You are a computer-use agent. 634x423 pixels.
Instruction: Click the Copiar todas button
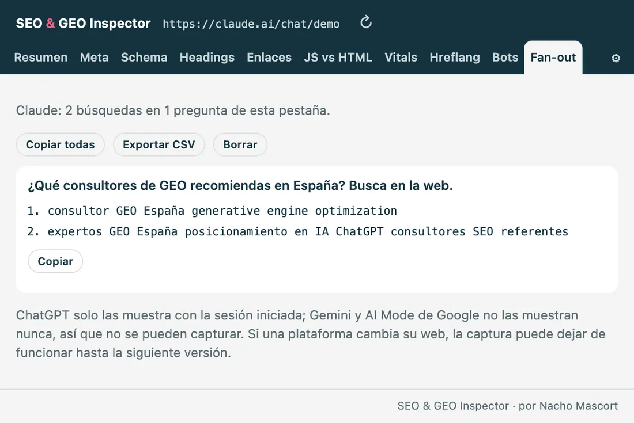(x=61, y=144)
